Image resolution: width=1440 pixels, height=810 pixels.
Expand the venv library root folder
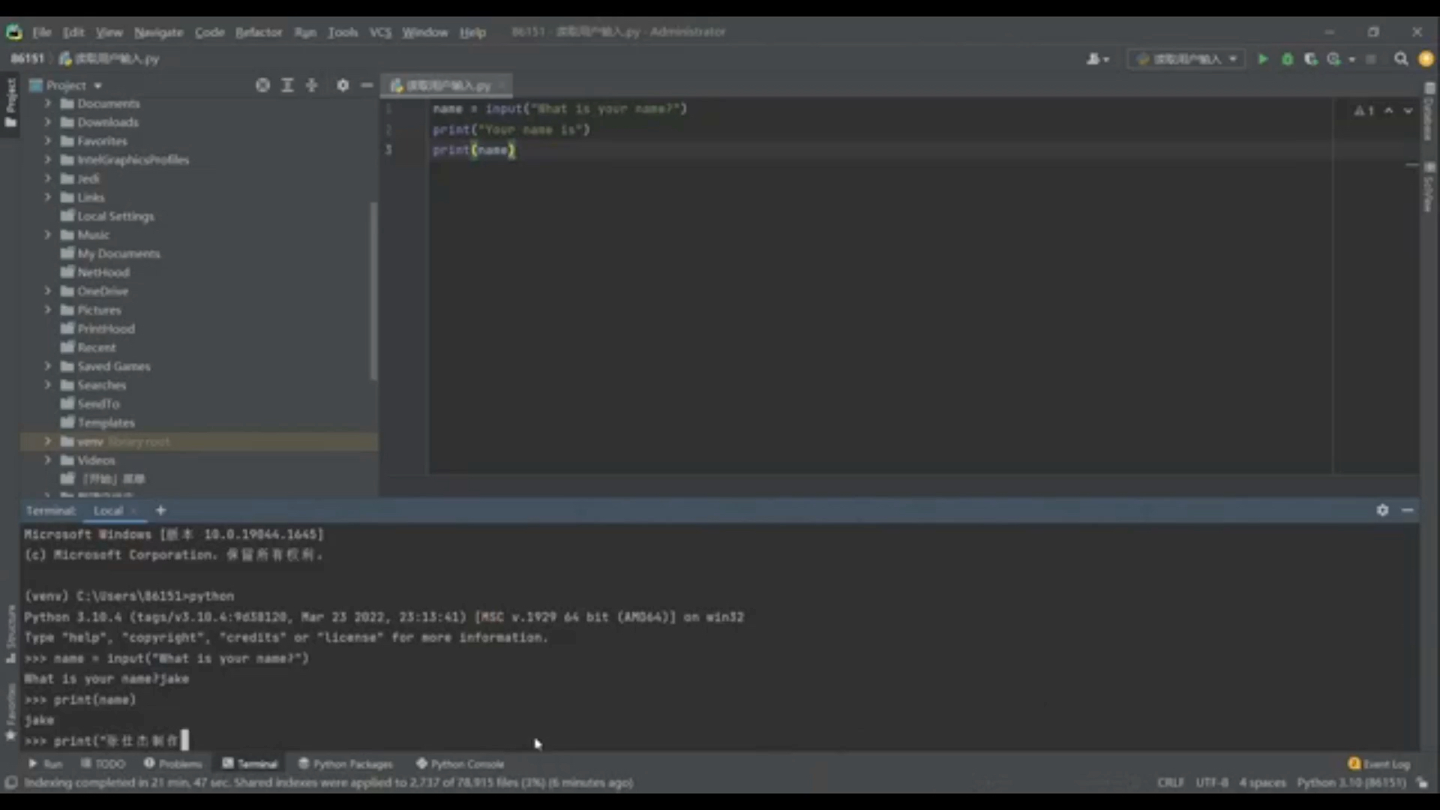(48, 442)
